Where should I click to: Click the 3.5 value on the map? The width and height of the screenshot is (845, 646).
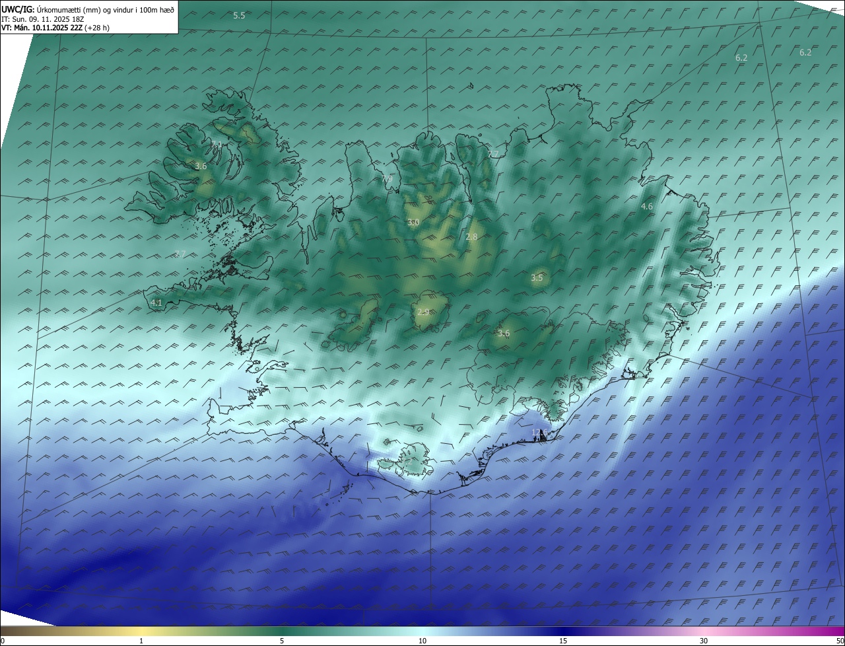(537, 278)
